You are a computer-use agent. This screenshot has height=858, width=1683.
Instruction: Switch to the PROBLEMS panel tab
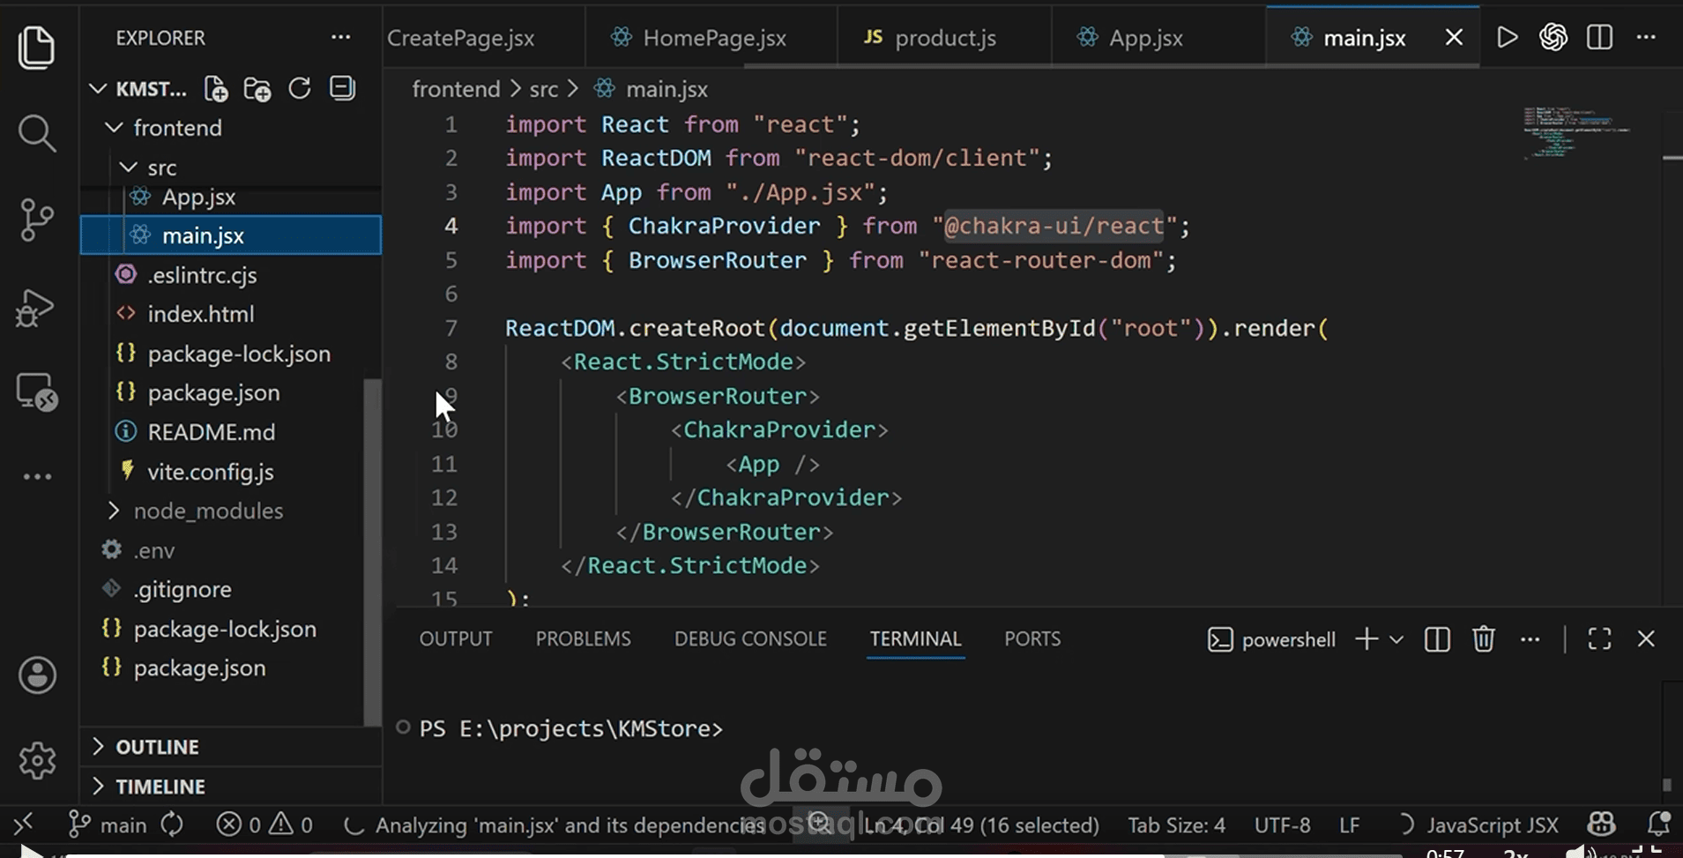pyautogui.click(x=583, y=639)
